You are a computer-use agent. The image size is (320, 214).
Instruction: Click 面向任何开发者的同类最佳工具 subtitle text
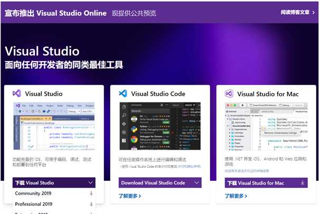(x=64, y=65)
